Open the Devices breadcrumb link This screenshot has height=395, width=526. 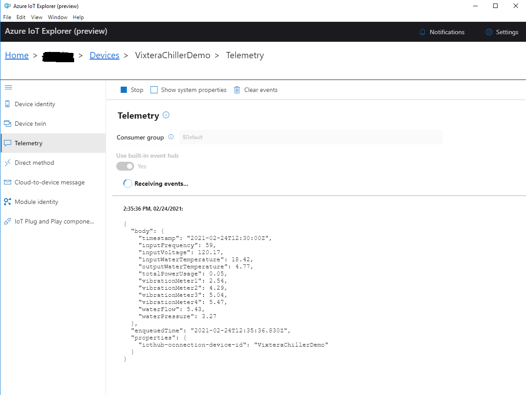click(104, 55)
